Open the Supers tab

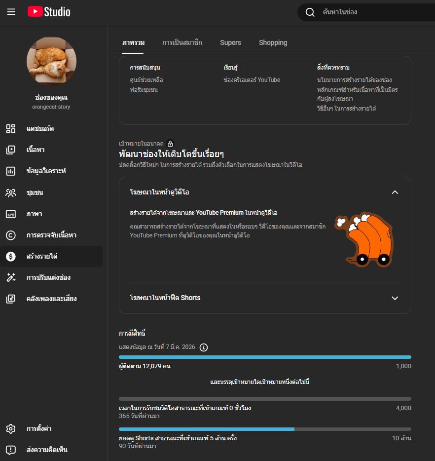231,43
